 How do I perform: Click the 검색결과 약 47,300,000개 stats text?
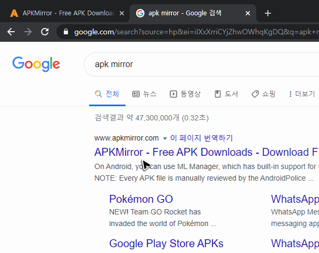pos(152,118)
